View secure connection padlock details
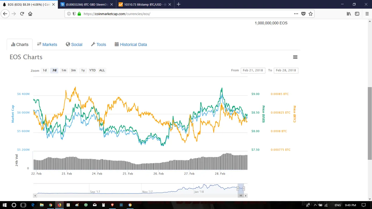The image size is (372, 209). (79, 14)
